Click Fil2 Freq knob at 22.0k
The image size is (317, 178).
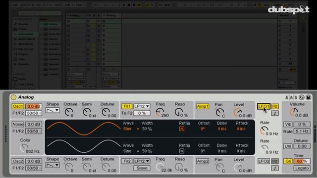tap(160, 167)
